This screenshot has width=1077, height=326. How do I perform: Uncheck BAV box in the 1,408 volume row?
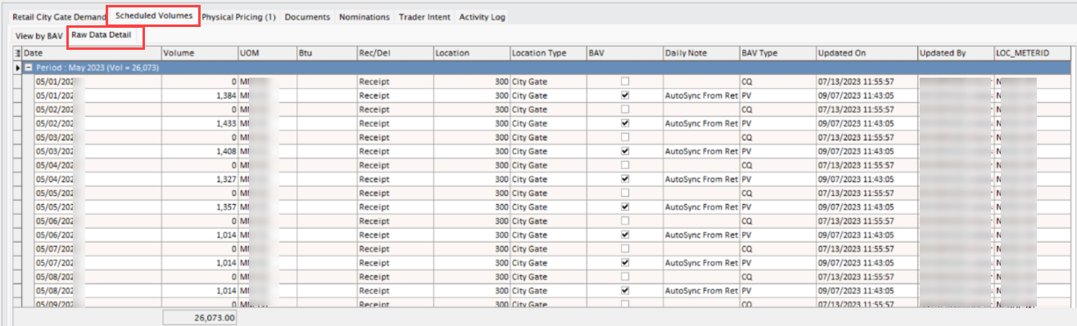click(625, 151)
